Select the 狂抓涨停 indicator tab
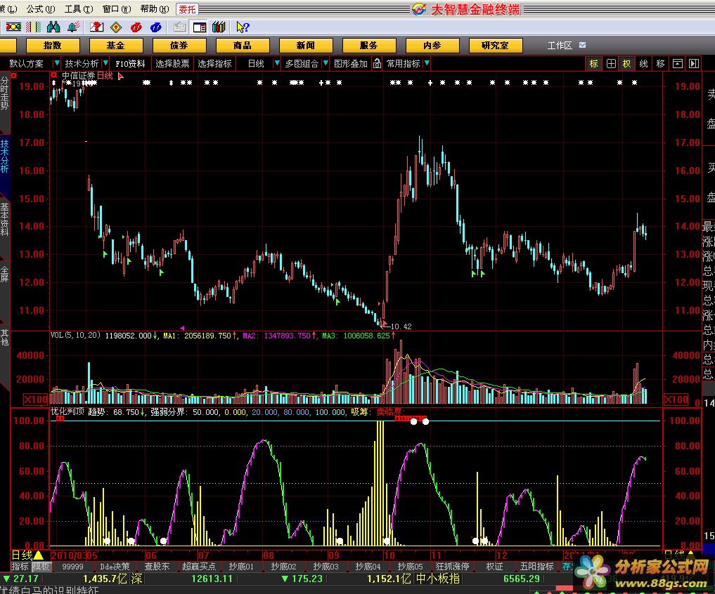The width and height of the screenshot is (715, 594). pos(452,566)
